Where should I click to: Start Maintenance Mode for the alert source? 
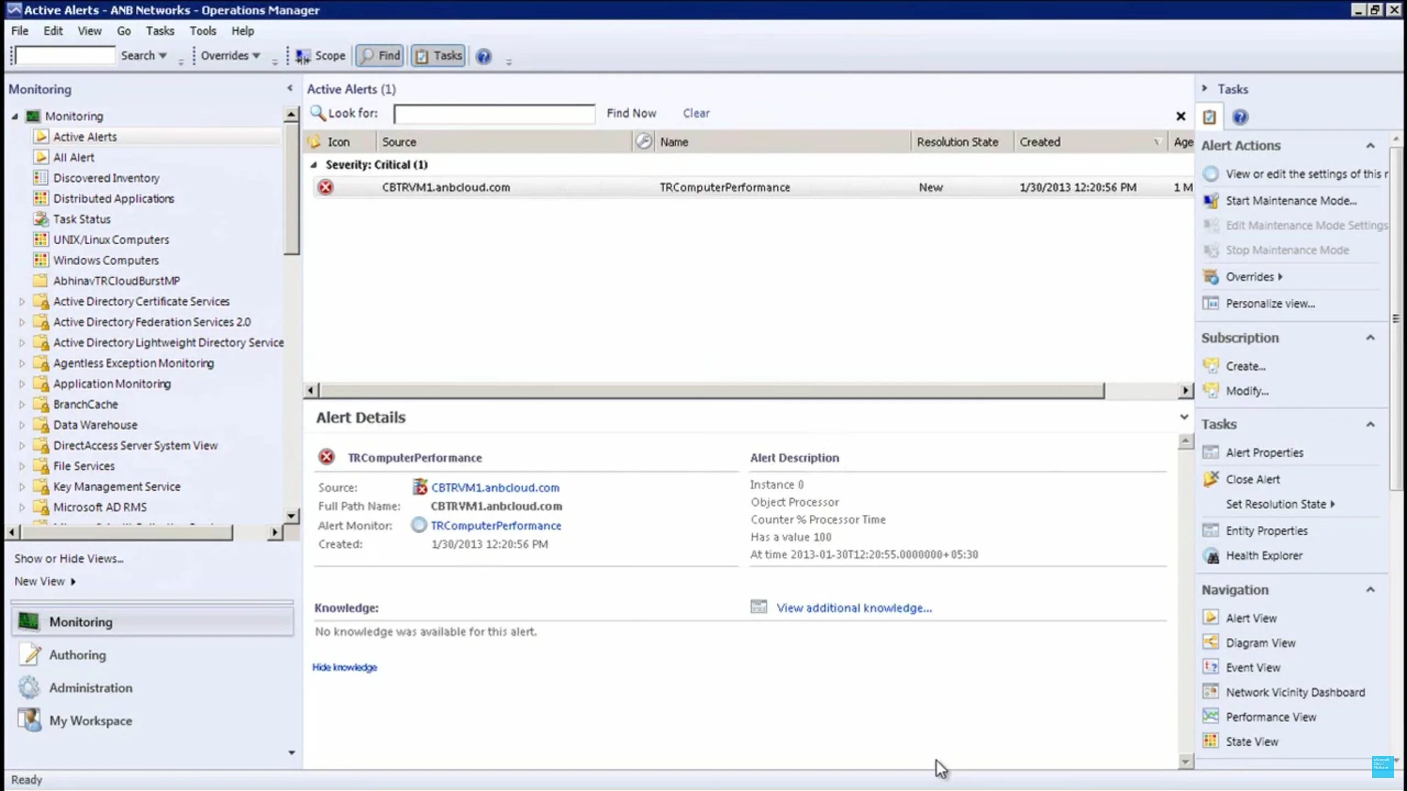pos(1292,200)
